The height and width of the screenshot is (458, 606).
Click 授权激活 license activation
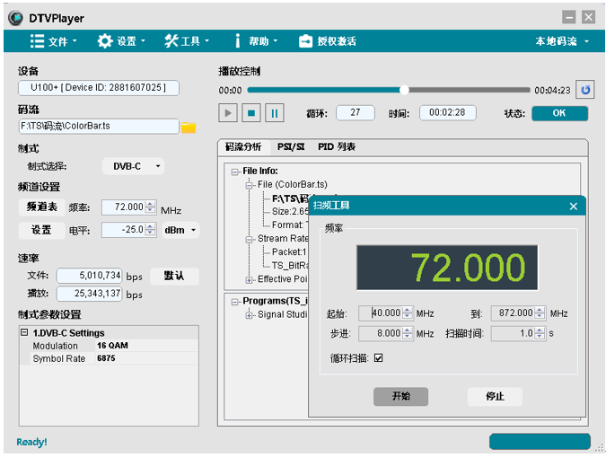[x=328, y=41]
